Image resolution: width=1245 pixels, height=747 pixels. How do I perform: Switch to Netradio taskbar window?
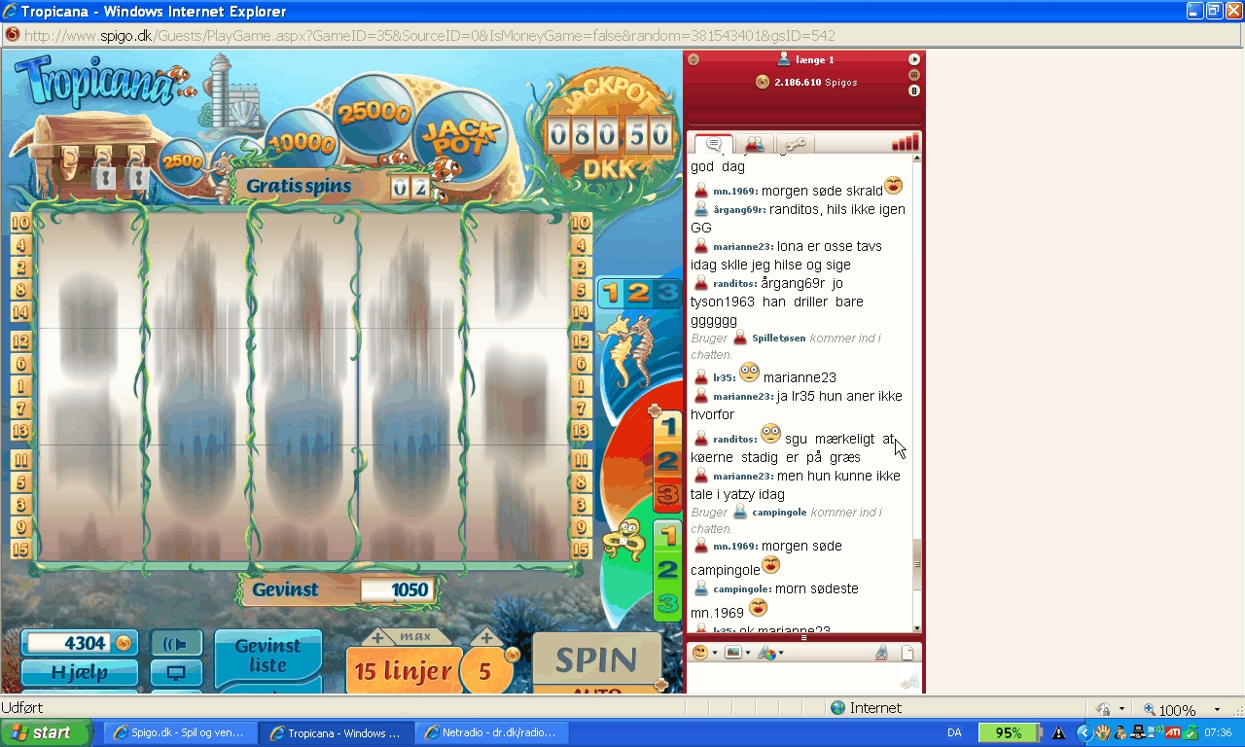[491, 732]
